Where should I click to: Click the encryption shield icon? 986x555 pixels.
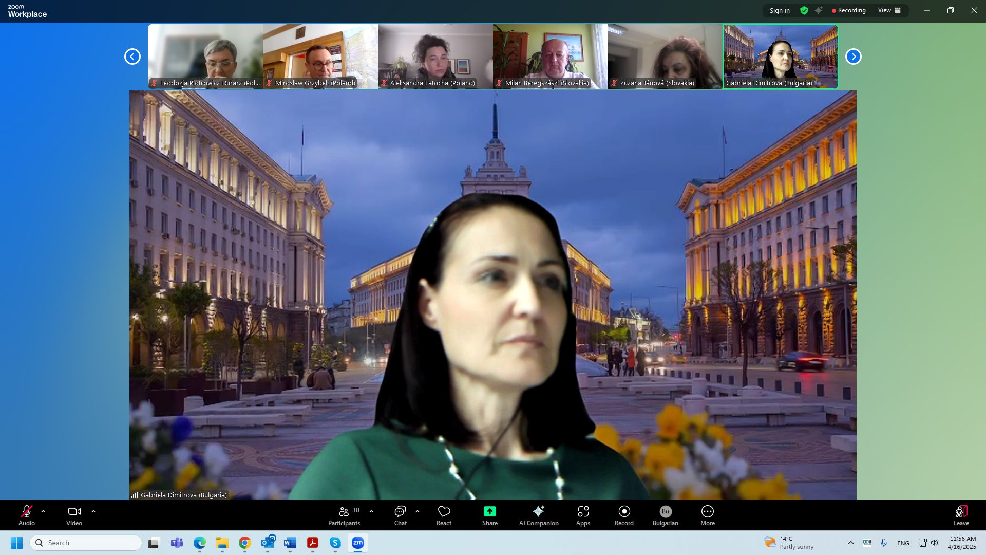(804, 10)
